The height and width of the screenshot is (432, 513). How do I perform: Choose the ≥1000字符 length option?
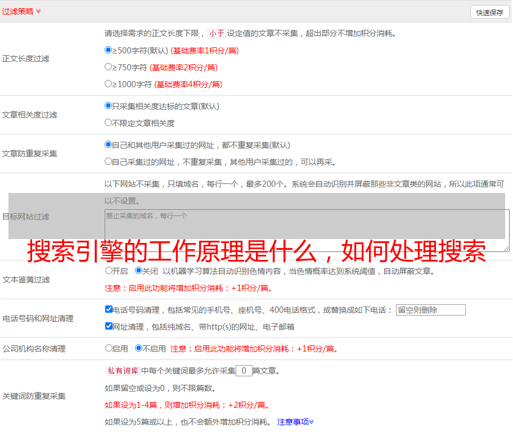tap(109, 84)
